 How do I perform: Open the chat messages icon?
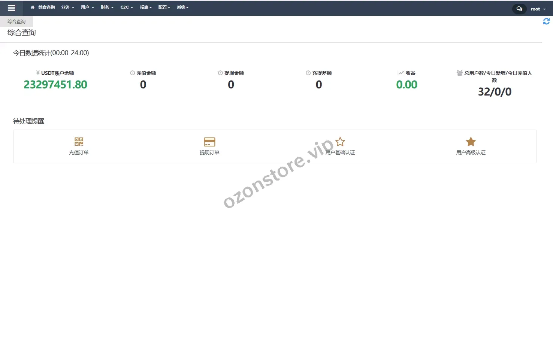tap(519, 9)
